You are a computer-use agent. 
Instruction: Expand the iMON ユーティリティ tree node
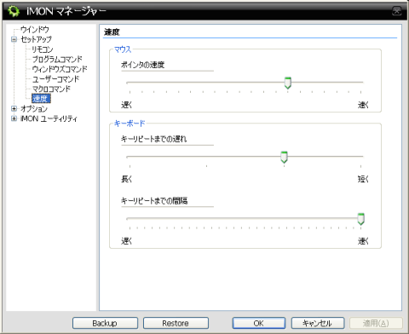tap(14, 118)
